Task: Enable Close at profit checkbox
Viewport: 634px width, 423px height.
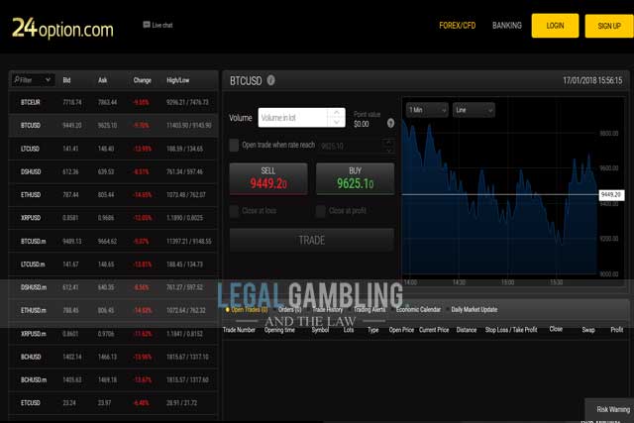Action: 321,211
